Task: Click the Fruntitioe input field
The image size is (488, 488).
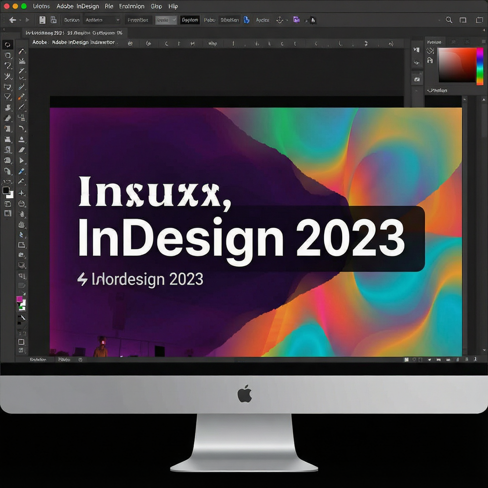Action: coord(138,20)
